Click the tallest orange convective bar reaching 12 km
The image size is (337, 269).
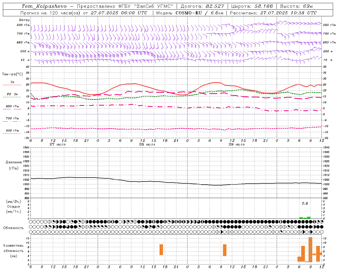point(310,250)
